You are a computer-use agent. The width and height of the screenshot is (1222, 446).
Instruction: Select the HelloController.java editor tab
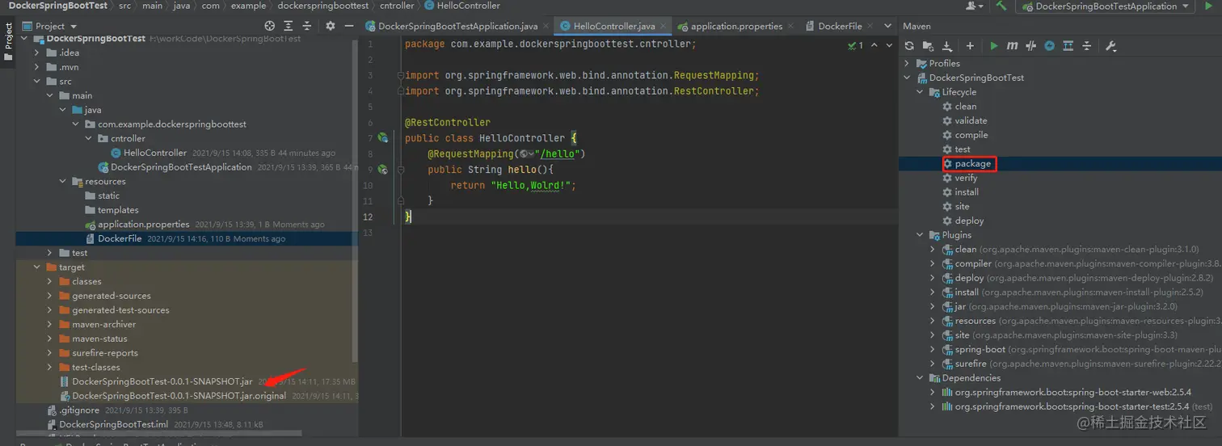(614, 26)
